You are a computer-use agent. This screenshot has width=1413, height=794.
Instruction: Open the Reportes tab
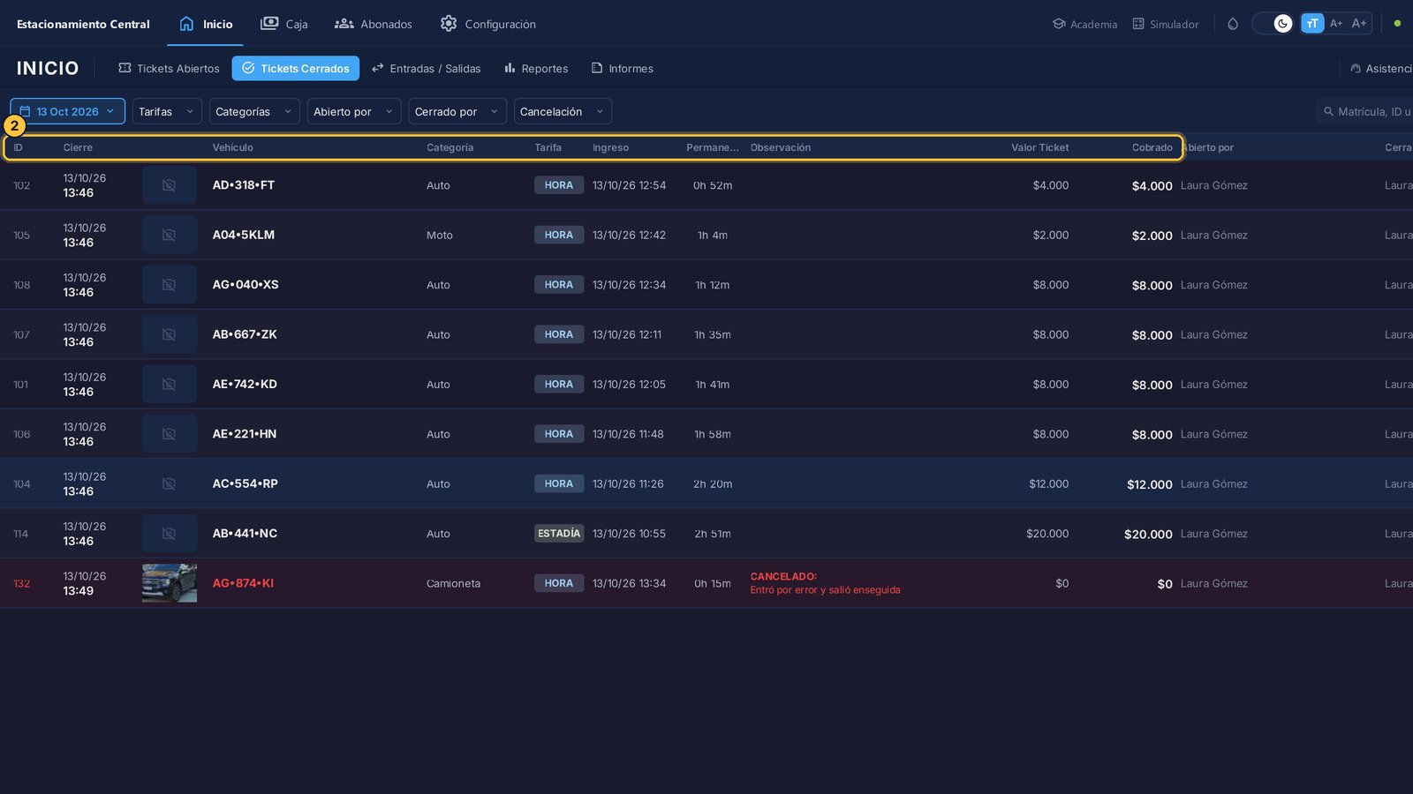[x=536, y=69]
